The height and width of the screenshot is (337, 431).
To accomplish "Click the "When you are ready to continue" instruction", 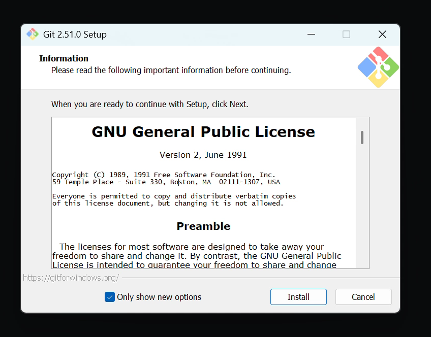I will pyautogui.click(x=149, y=104).
